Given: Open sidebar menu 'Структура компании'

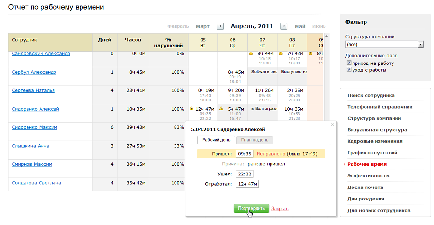Looking at the screenshot, I should pos(374,118).
